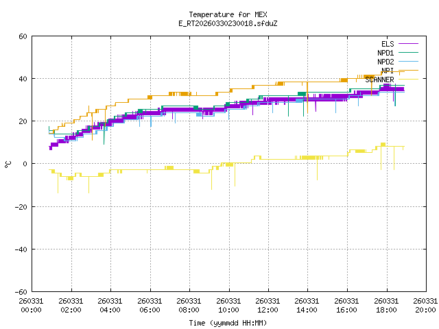Click the 06:00 time tick label

[150, 310]
